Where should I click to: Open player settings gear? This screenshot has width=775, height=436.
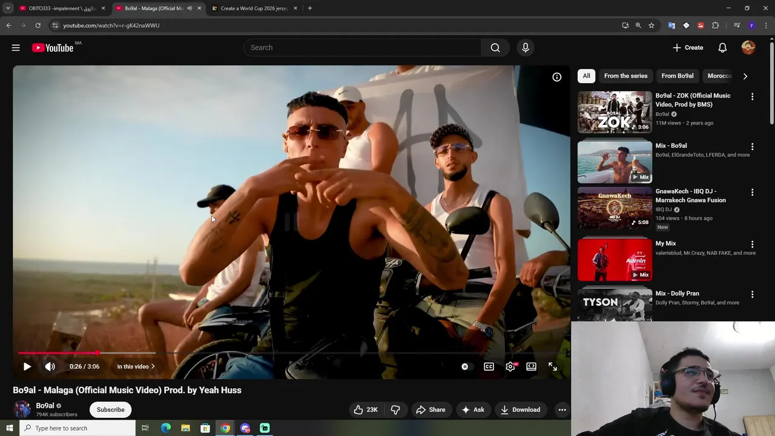pyautogui.click(x=510, y=366)
